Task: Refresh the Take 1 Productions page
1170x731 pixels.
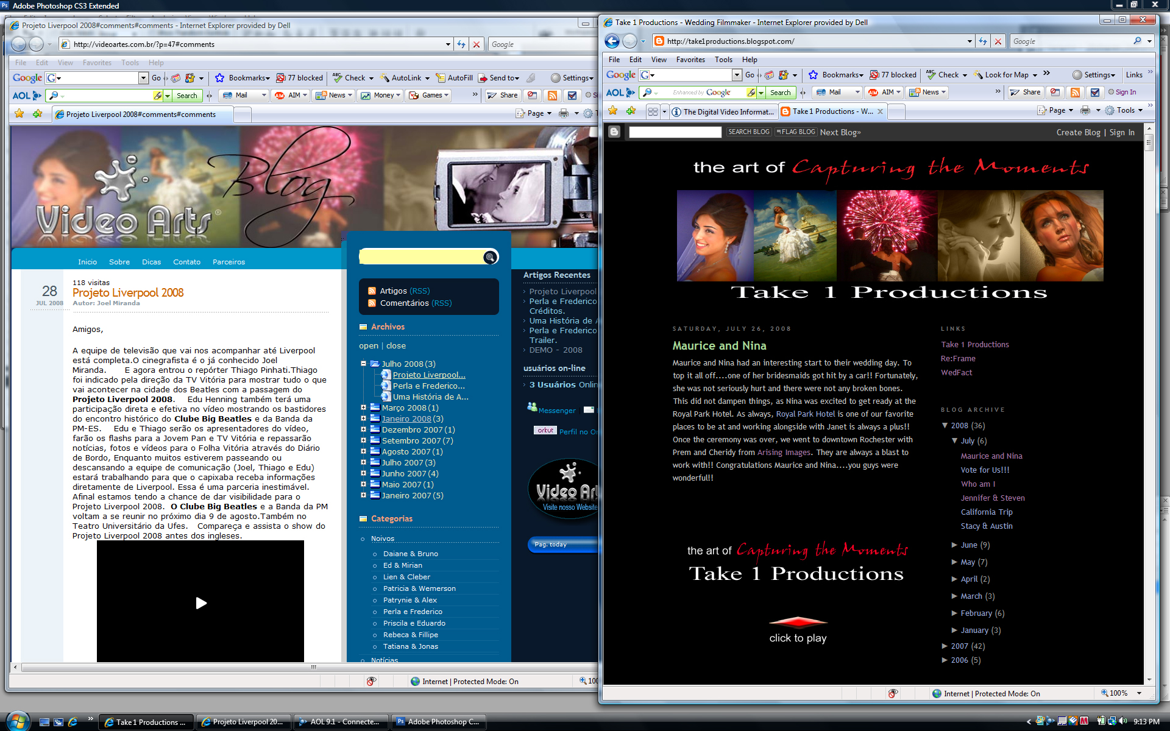Action: pyautogui.click(x=983, y=41)
